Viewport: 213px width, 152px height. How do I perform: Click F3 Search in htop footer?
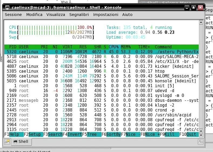tap(53, 134)
